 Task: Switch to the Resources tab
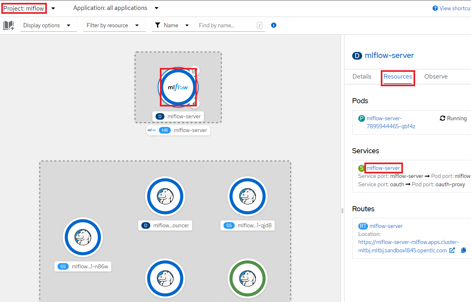[398, 77]
